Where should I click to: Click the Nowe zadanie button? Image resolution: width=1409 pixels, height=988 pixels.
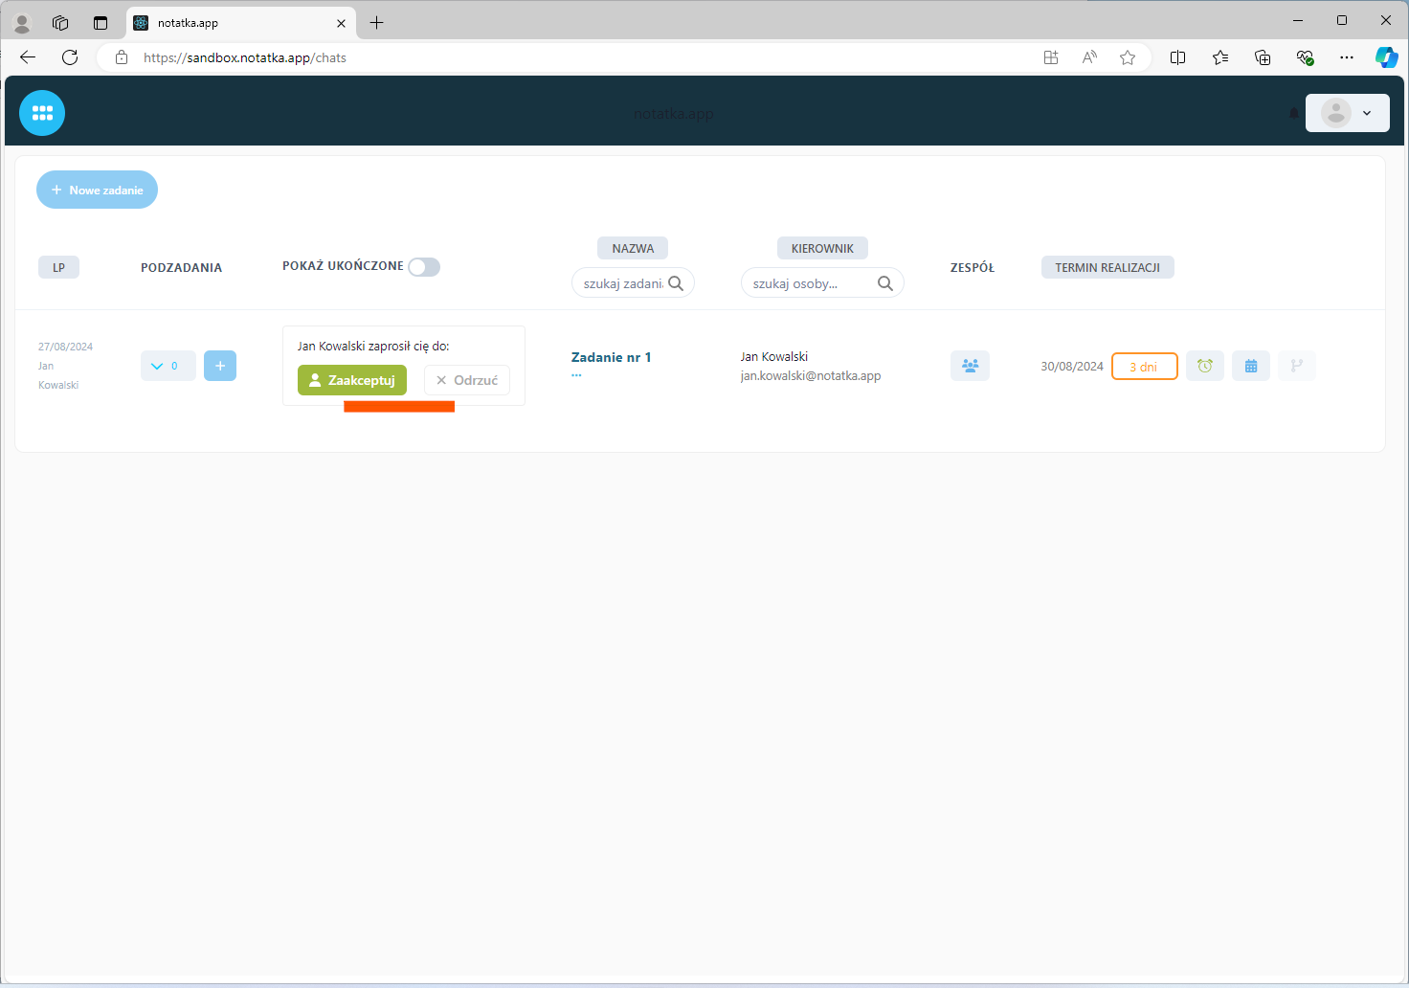click(97, 190)
